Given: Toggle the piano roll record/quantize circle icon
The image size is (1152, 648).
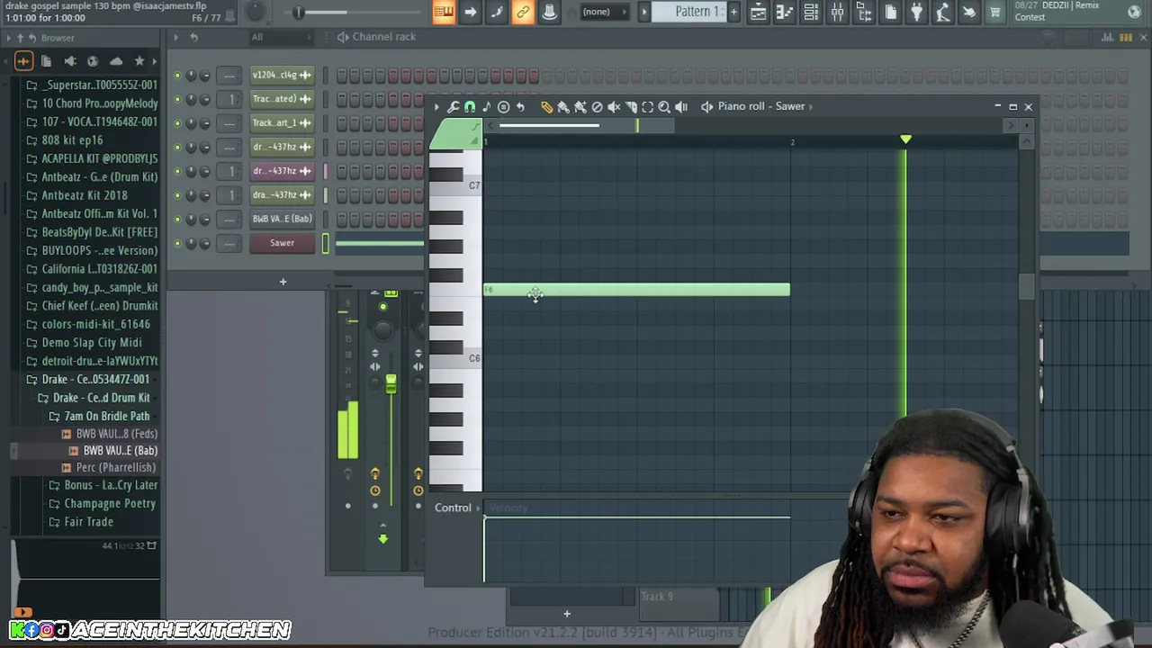Looking at the screenshot, I should click(503, 107).
